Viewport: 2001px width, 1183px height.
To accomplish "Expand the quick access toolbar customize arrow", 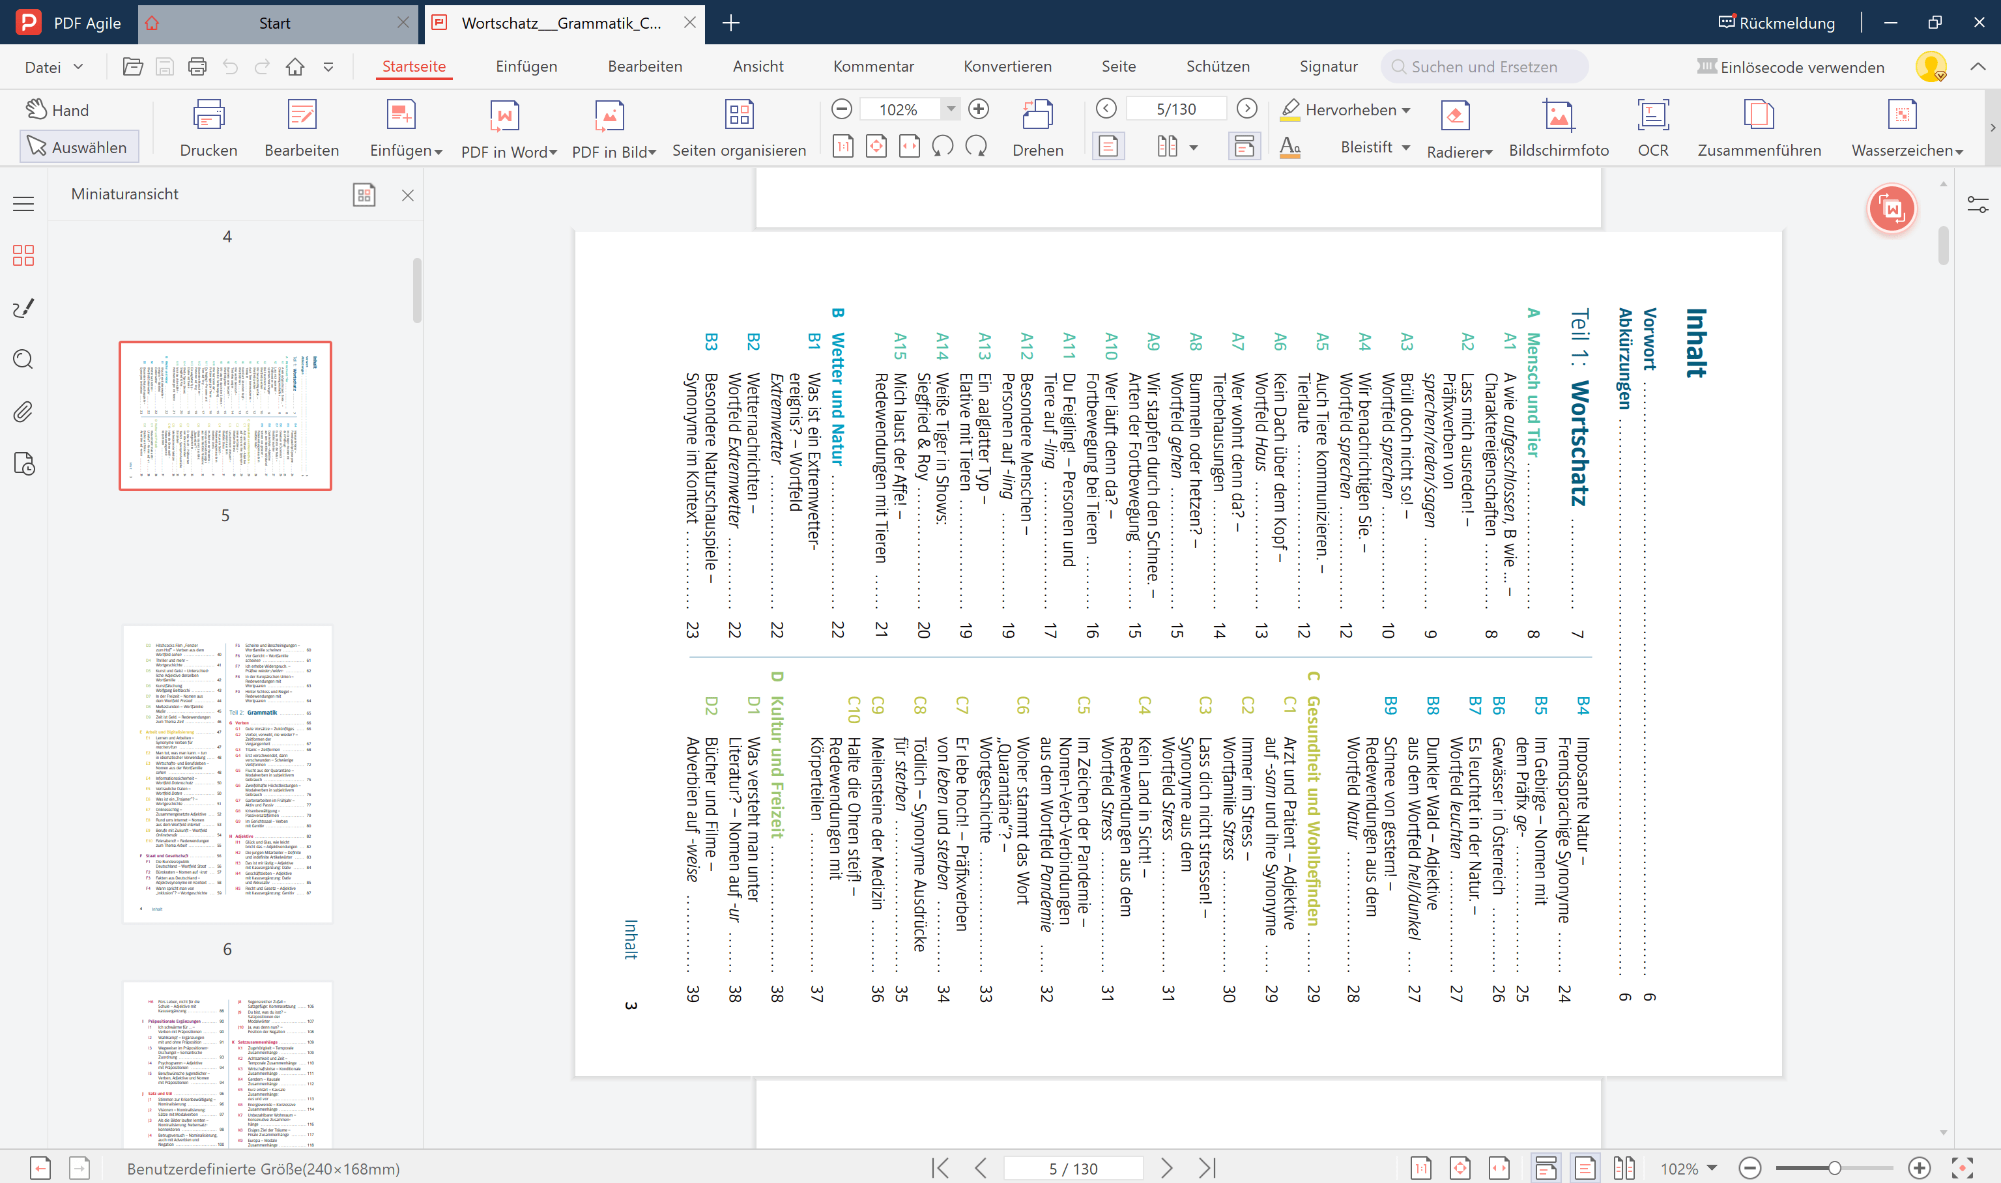I will click(x=328, y=67).
